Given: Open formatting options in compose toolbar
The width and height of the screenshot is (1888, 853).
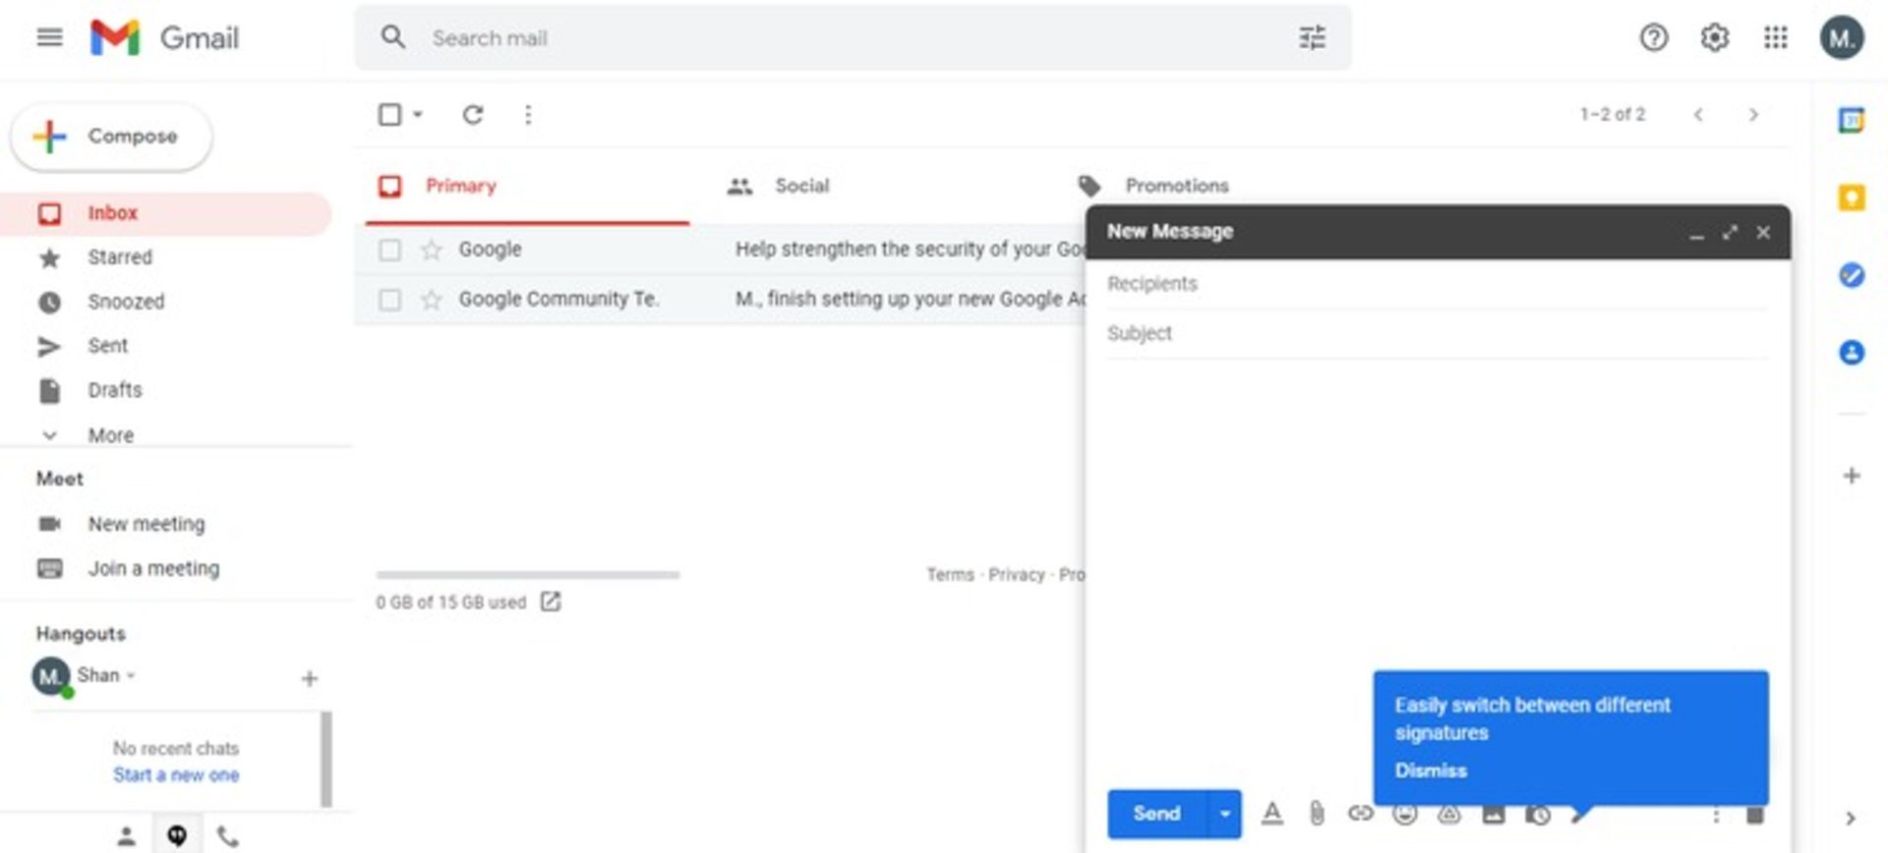Looking at the screenshot, I should point(1271,814).
